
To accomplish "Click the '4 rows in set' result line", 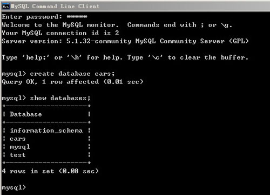I will click(x=50, y=171).
